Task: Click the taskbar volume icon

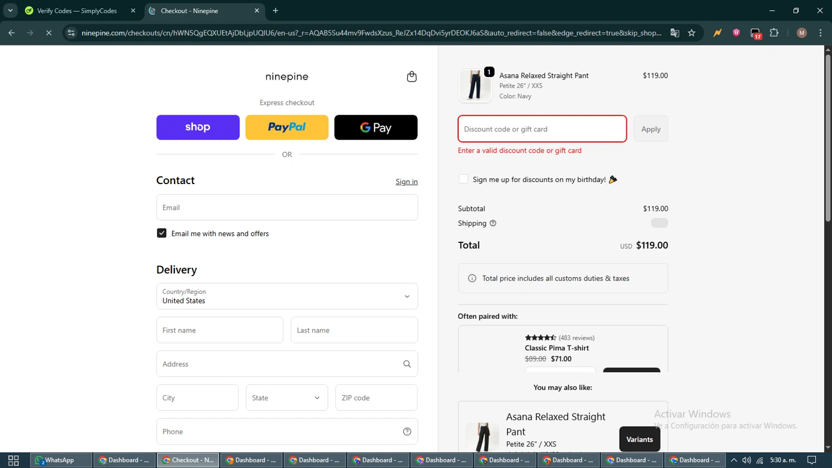Action: (747, 460)
